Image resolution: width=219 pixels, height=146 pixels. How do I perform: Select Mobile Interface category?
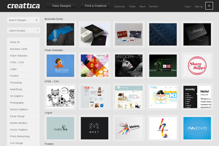click(19, 123)
